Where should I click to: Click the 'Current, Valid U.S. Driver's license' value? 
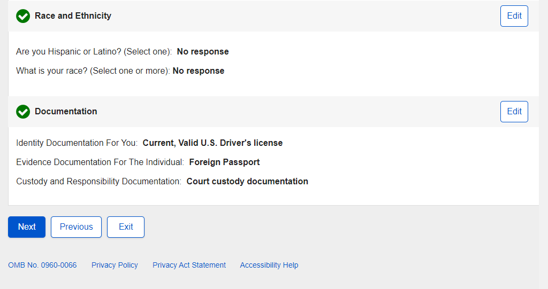[212, 143]
